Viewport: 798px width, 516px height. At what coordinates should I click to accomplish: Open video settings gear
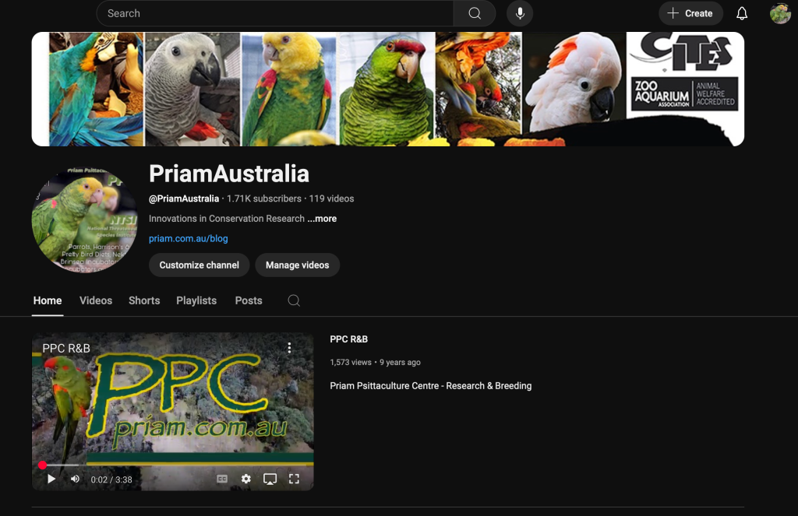click(246, 479)
